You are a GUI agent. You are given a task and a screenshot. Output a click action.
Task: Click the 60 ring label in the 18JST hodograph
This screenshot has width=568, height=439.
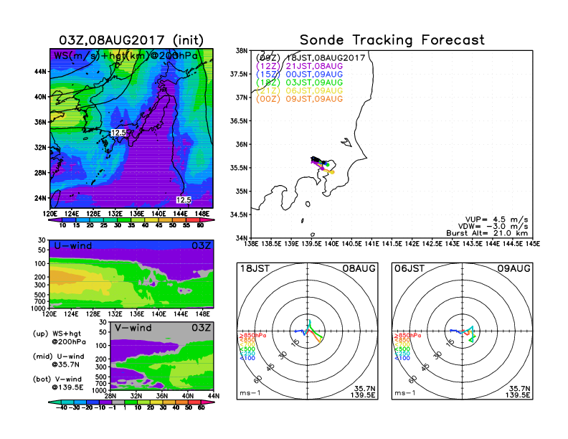[258, 379]
